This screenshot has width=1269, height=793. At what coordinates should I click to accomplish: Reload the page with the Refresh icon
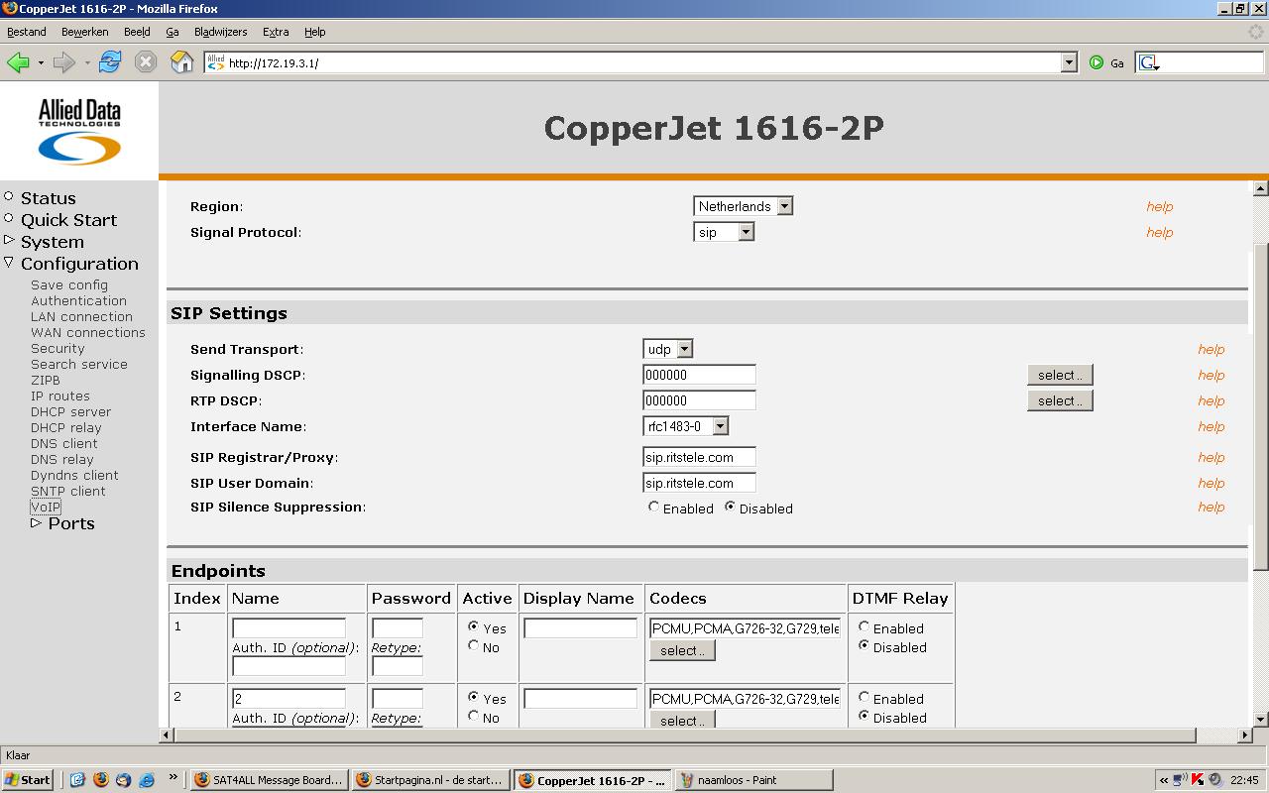click(110, 62)
